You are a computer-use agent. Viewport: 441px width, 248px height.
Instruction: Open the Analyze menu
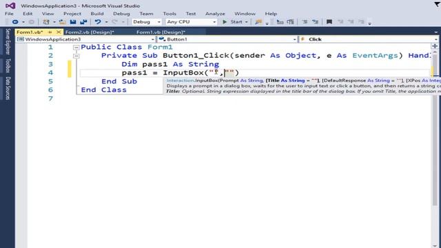pos(215,14)
